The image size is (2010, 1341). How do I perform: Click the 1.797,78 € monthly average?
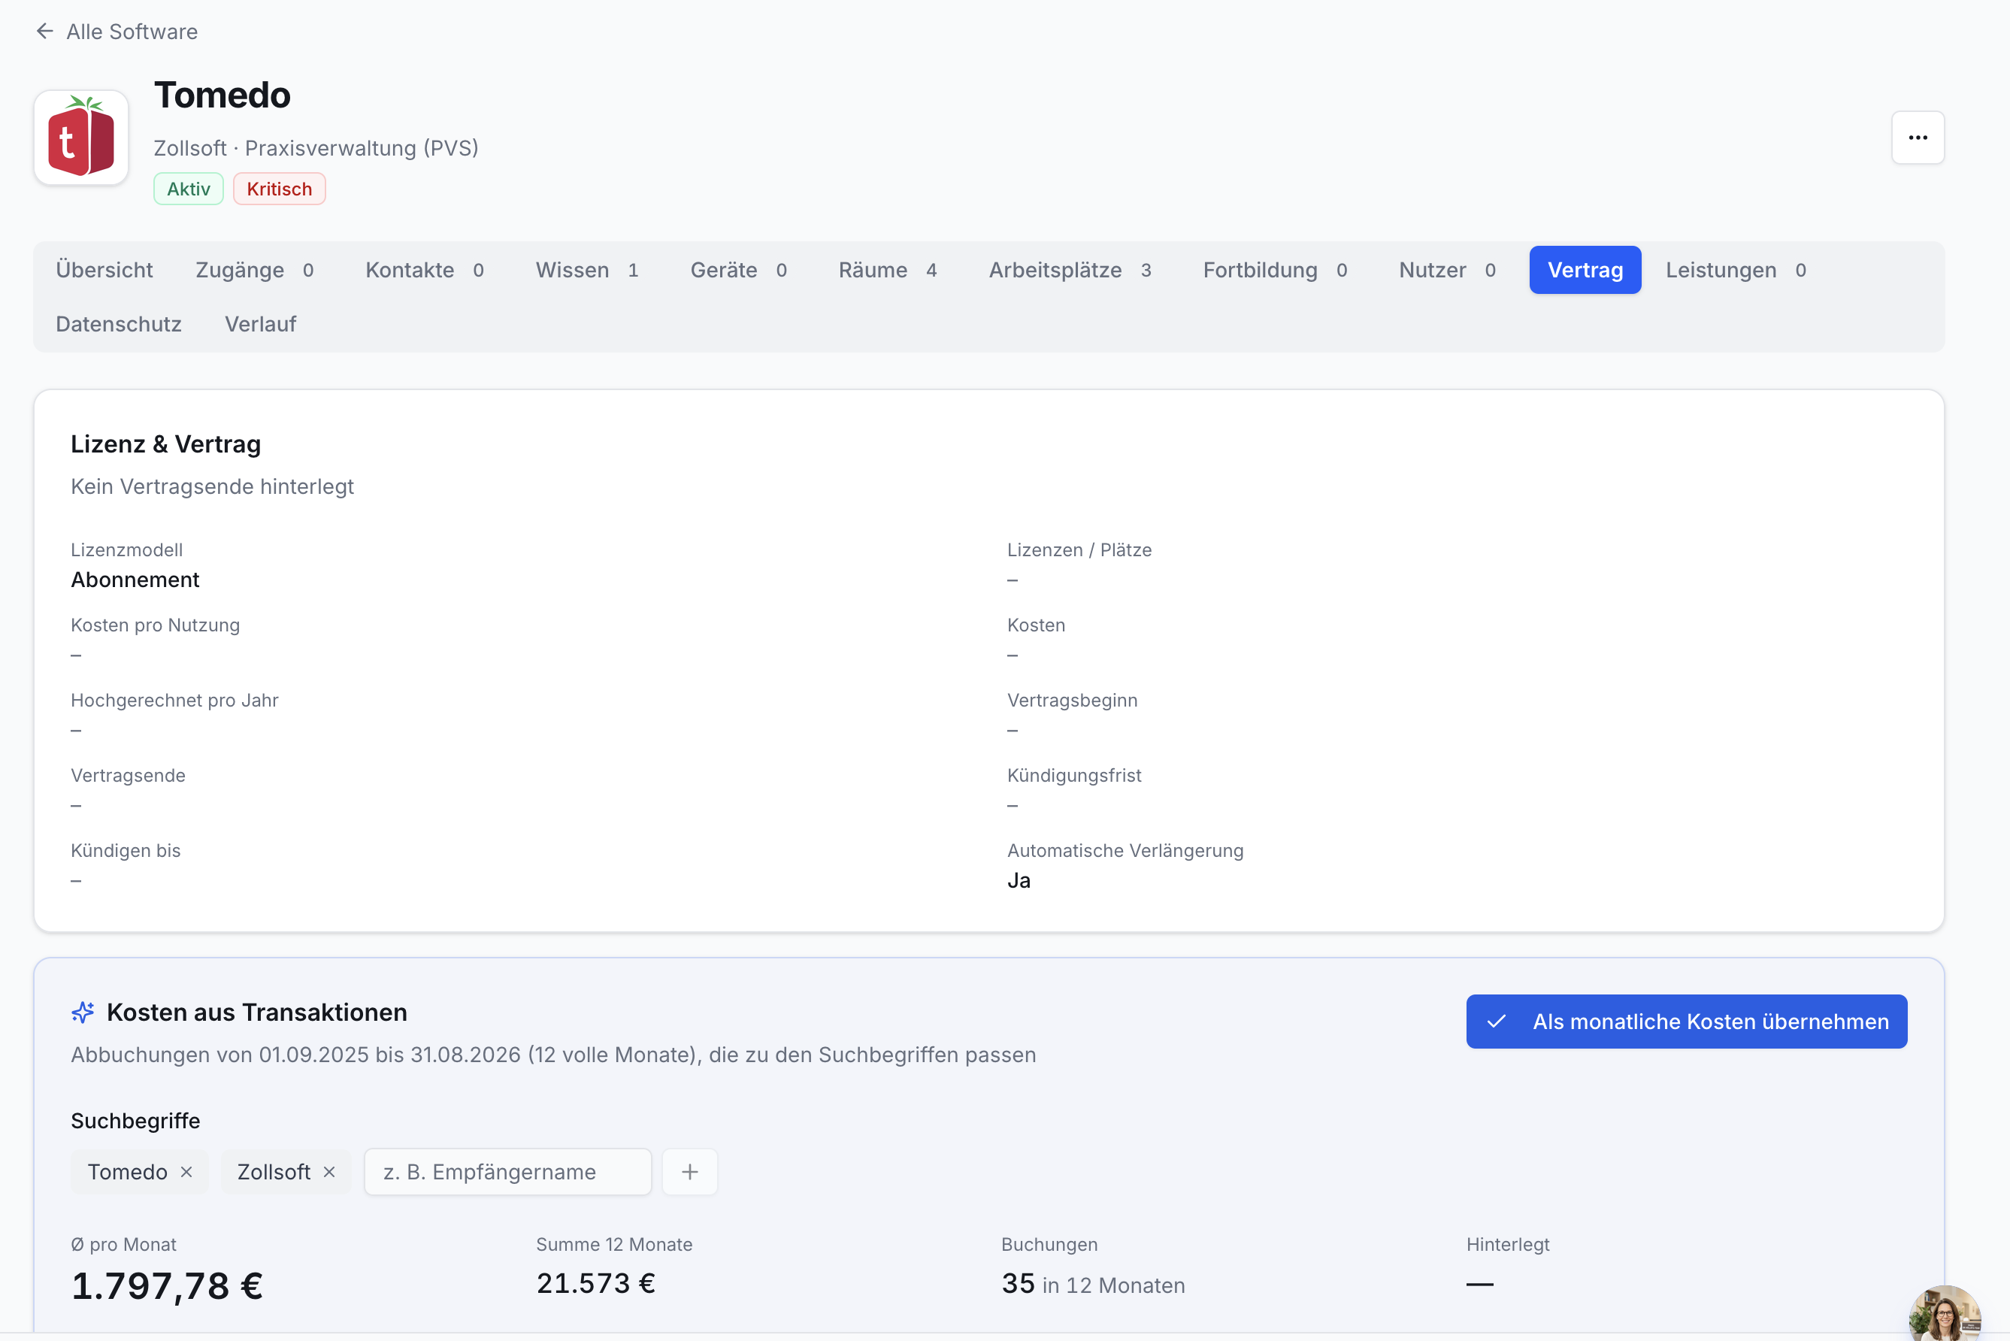[167, 1285]
